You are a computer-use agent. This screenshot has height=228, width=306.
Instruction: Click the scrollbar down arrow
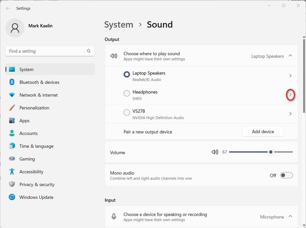[304, 226]
